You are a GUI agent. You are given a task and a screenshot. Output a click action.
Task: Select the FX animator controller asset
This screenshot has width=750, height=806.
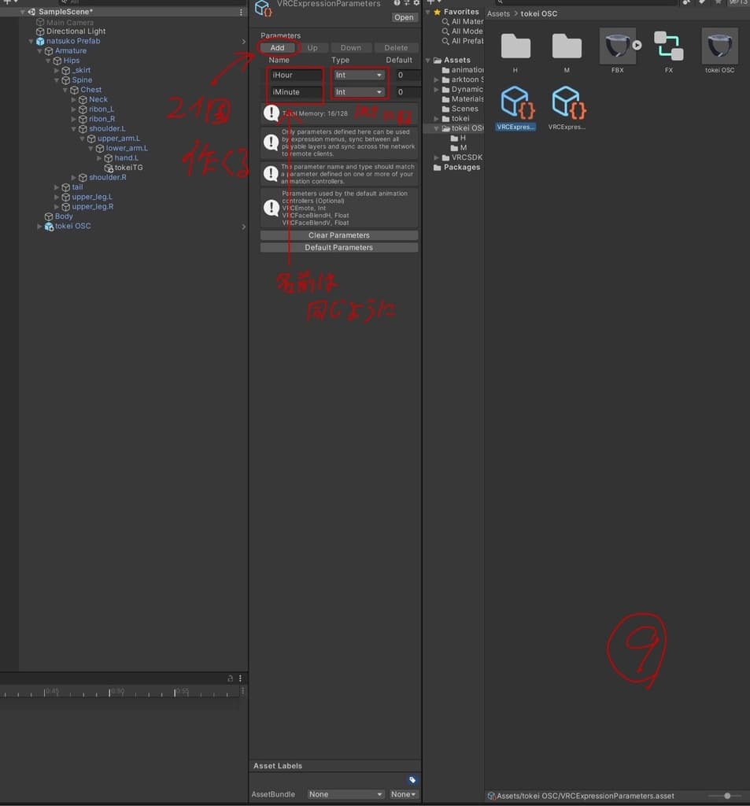tap(668, 46)
